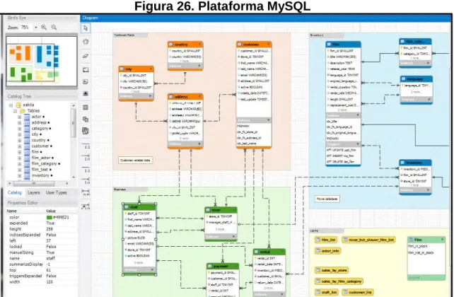
Task: Select the insert image tool
Action: pyautogui.click(x=86, y=93)
